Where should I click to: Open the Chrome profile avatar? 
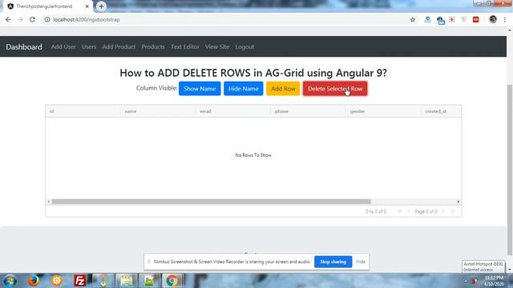tap(493, 19)
